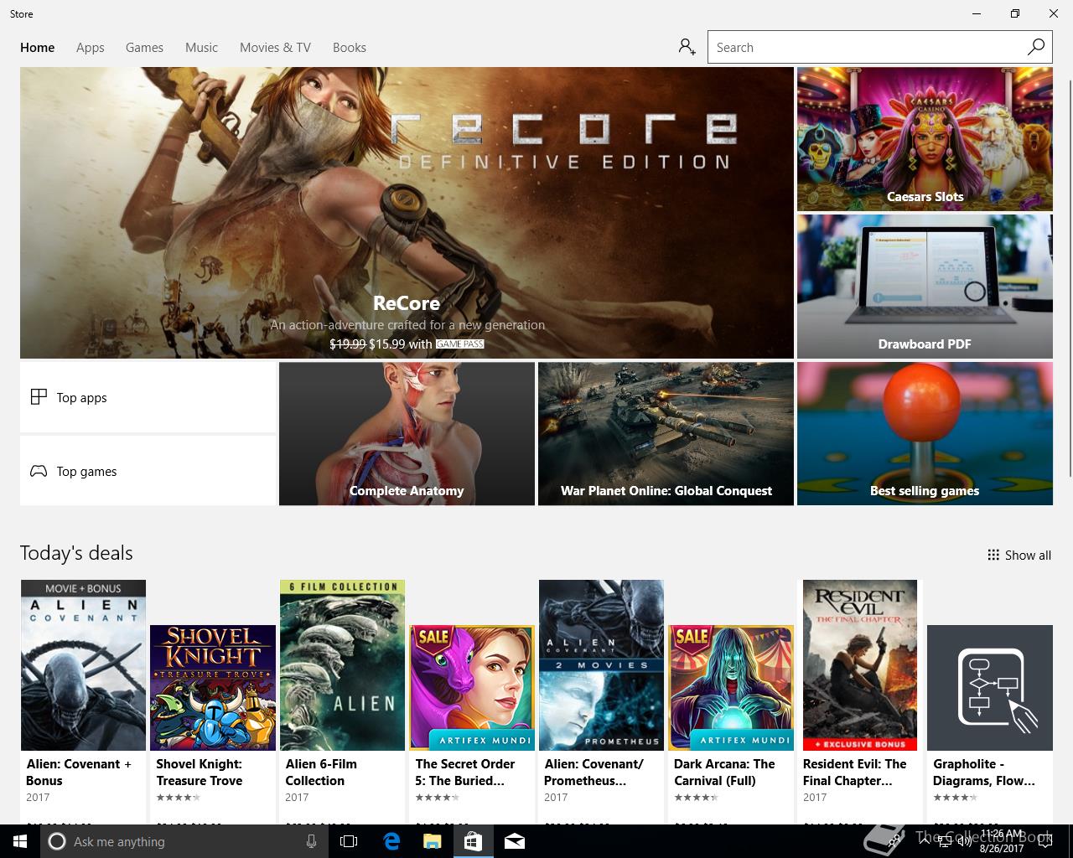
Task: Open Resident Evil: The Final Chapter poster
Action: 860,665
